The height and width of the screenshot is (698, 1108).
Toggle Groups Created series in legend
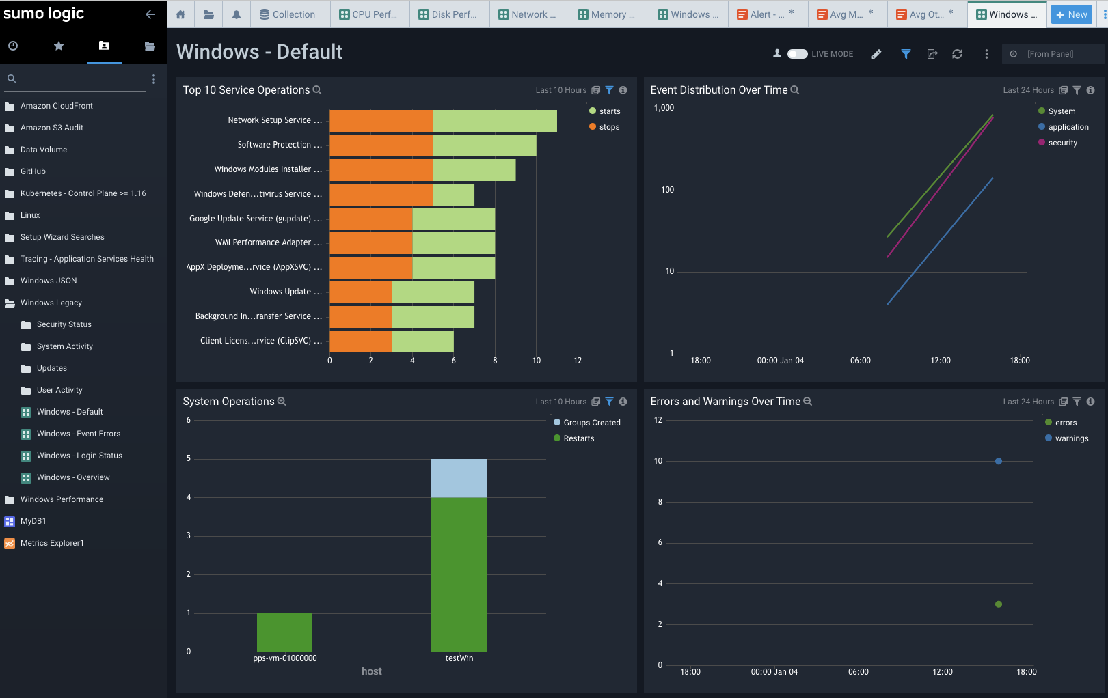point(587,423)
